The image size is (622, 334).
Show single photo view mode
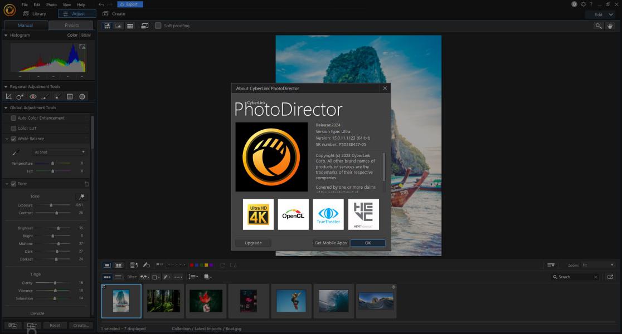(x=107, y=265)
